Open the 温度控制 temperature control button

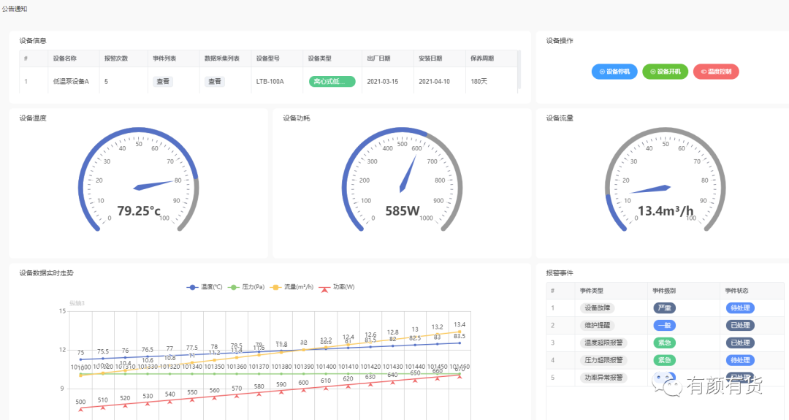(716, 72)
